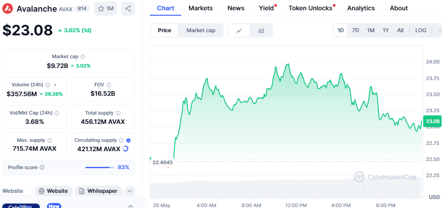
Task: Open the Markets tab
Action: 201,8
